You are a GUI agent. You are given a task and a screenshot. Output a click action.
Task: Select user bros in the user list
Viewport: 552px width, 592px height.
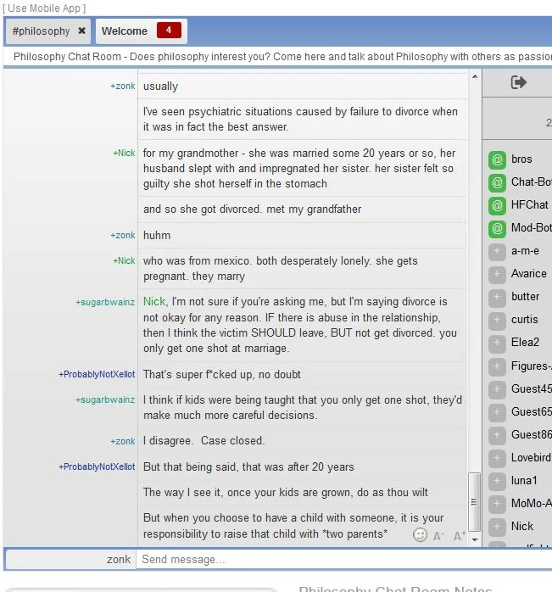point(521,159)
